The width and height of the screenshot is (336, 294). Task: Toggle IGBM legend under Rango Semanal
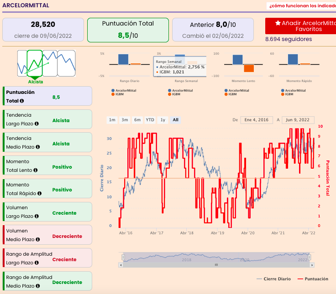coord(174,94)
